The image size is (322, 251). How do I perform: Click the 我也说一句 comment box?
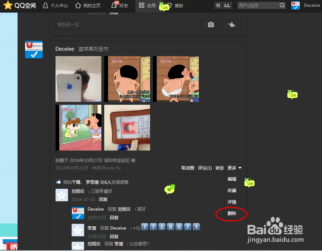(x=128, y=25)
